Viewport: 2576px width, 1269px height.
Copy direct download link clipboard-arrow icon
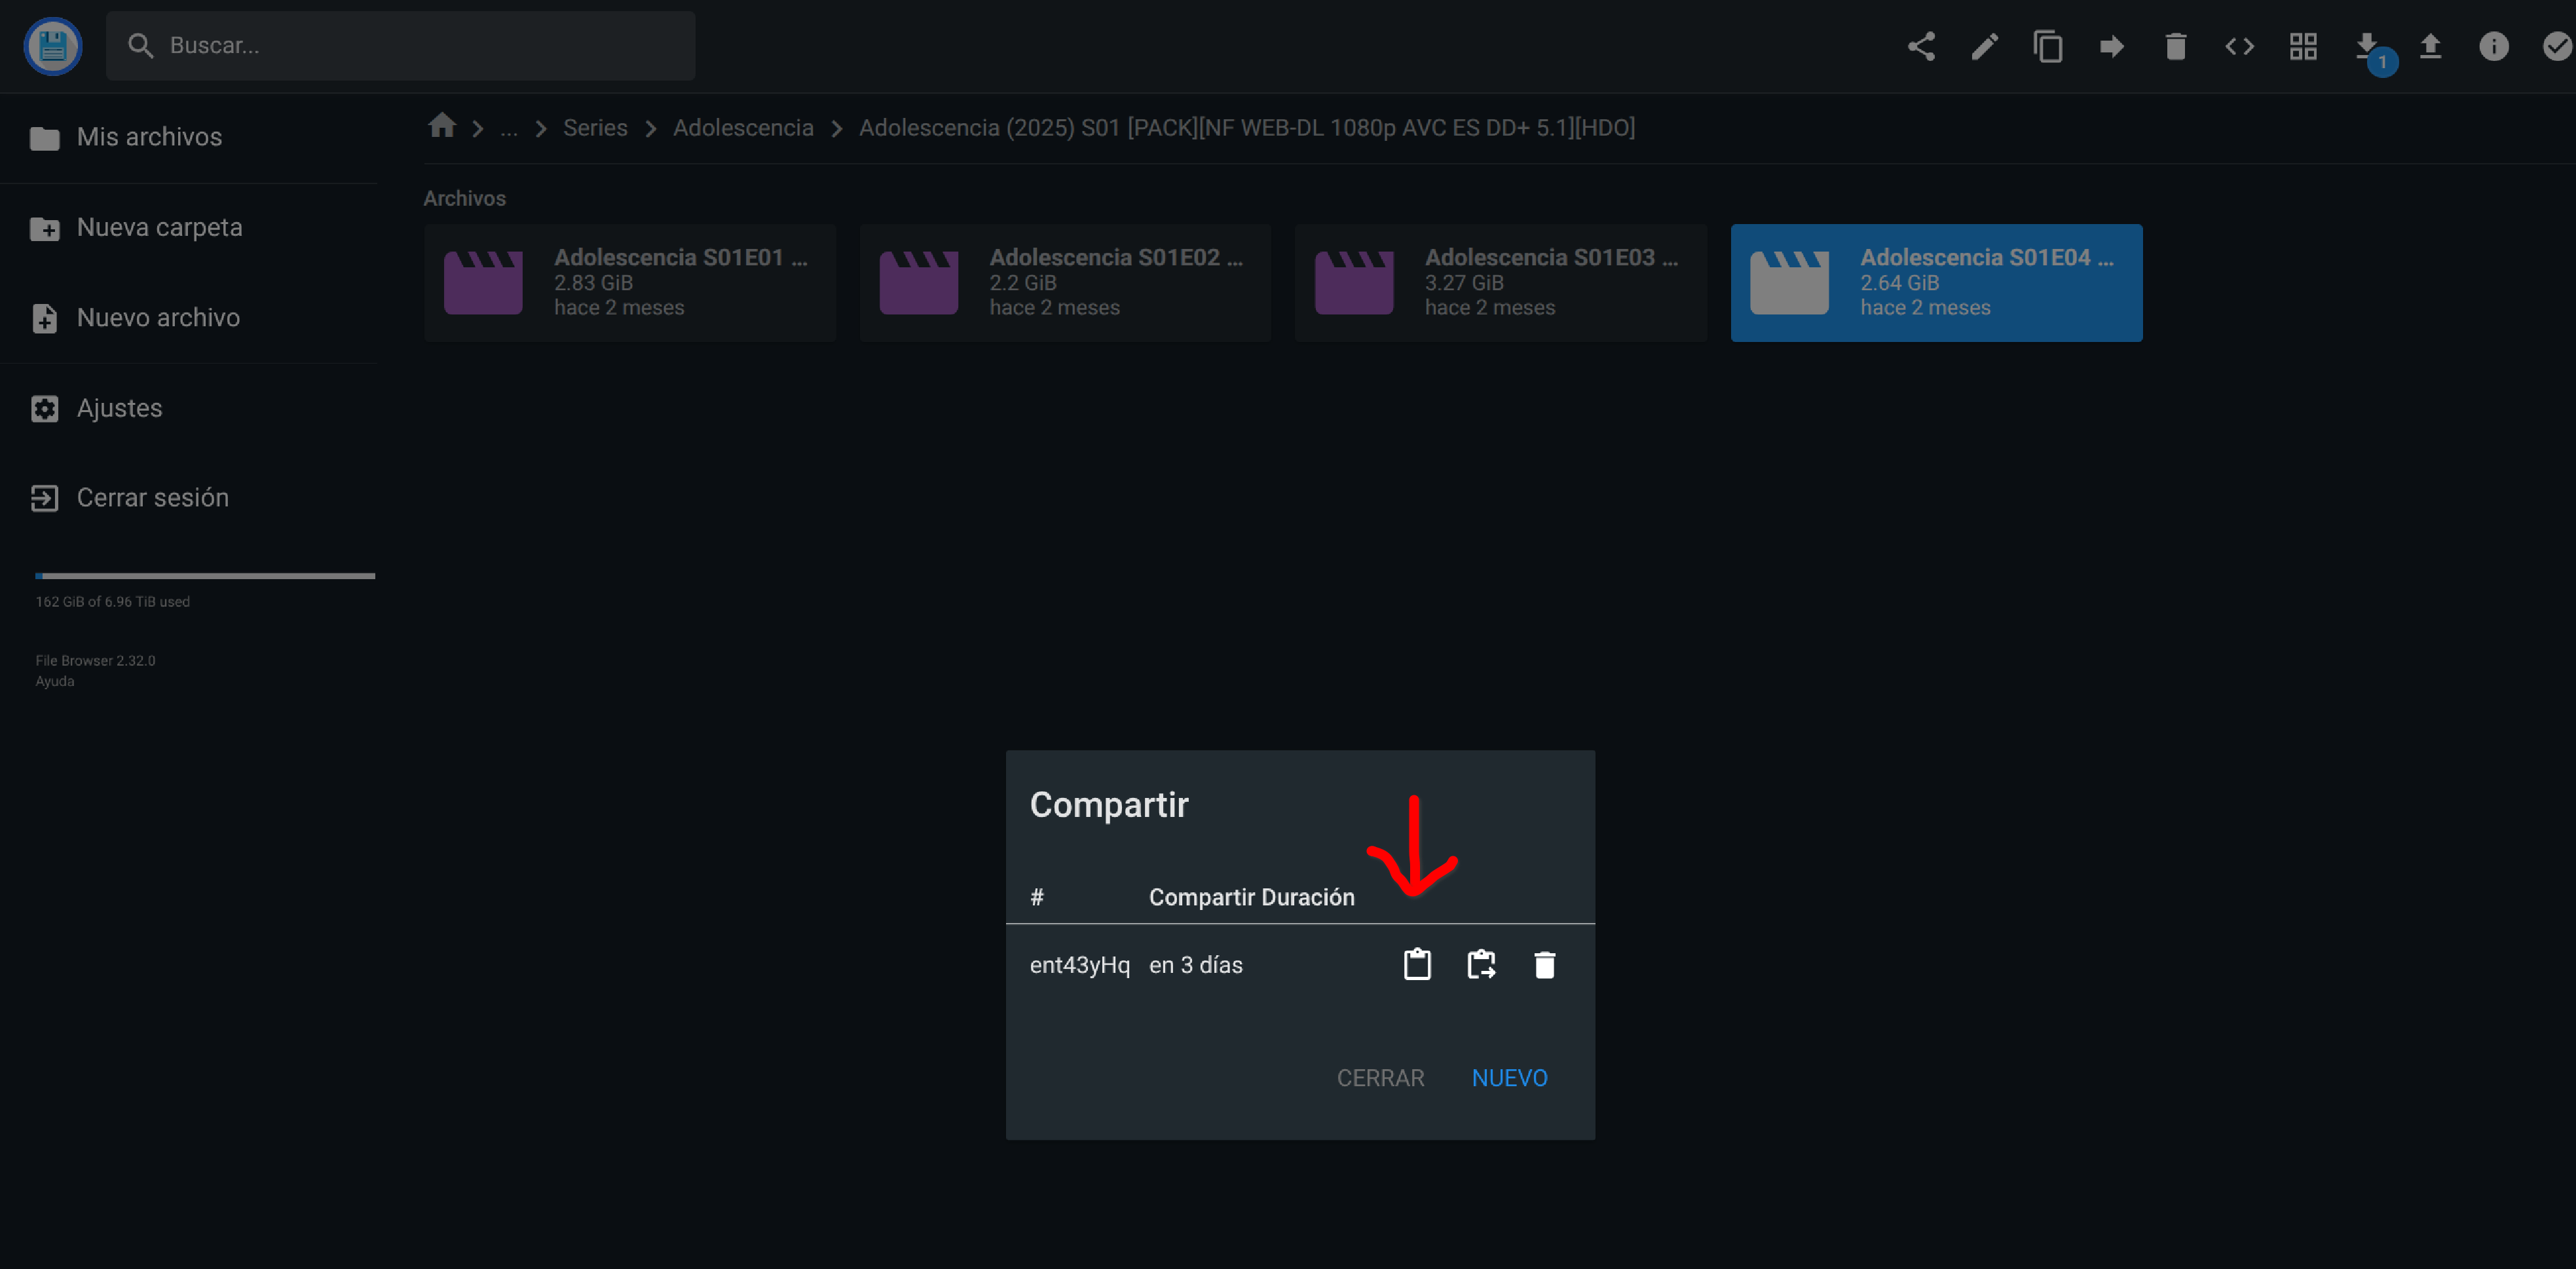[x=1481, y=964]
